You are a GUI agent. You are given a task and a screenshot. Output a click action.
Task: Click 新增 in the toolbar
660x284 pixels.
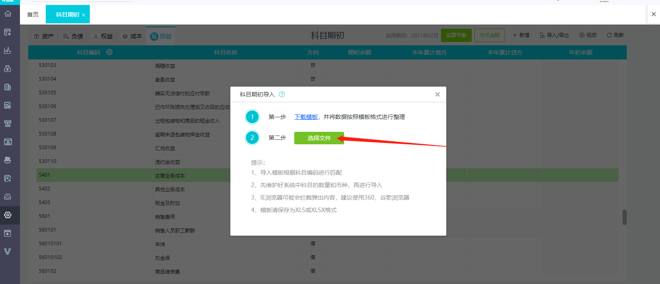pos(521,35)
